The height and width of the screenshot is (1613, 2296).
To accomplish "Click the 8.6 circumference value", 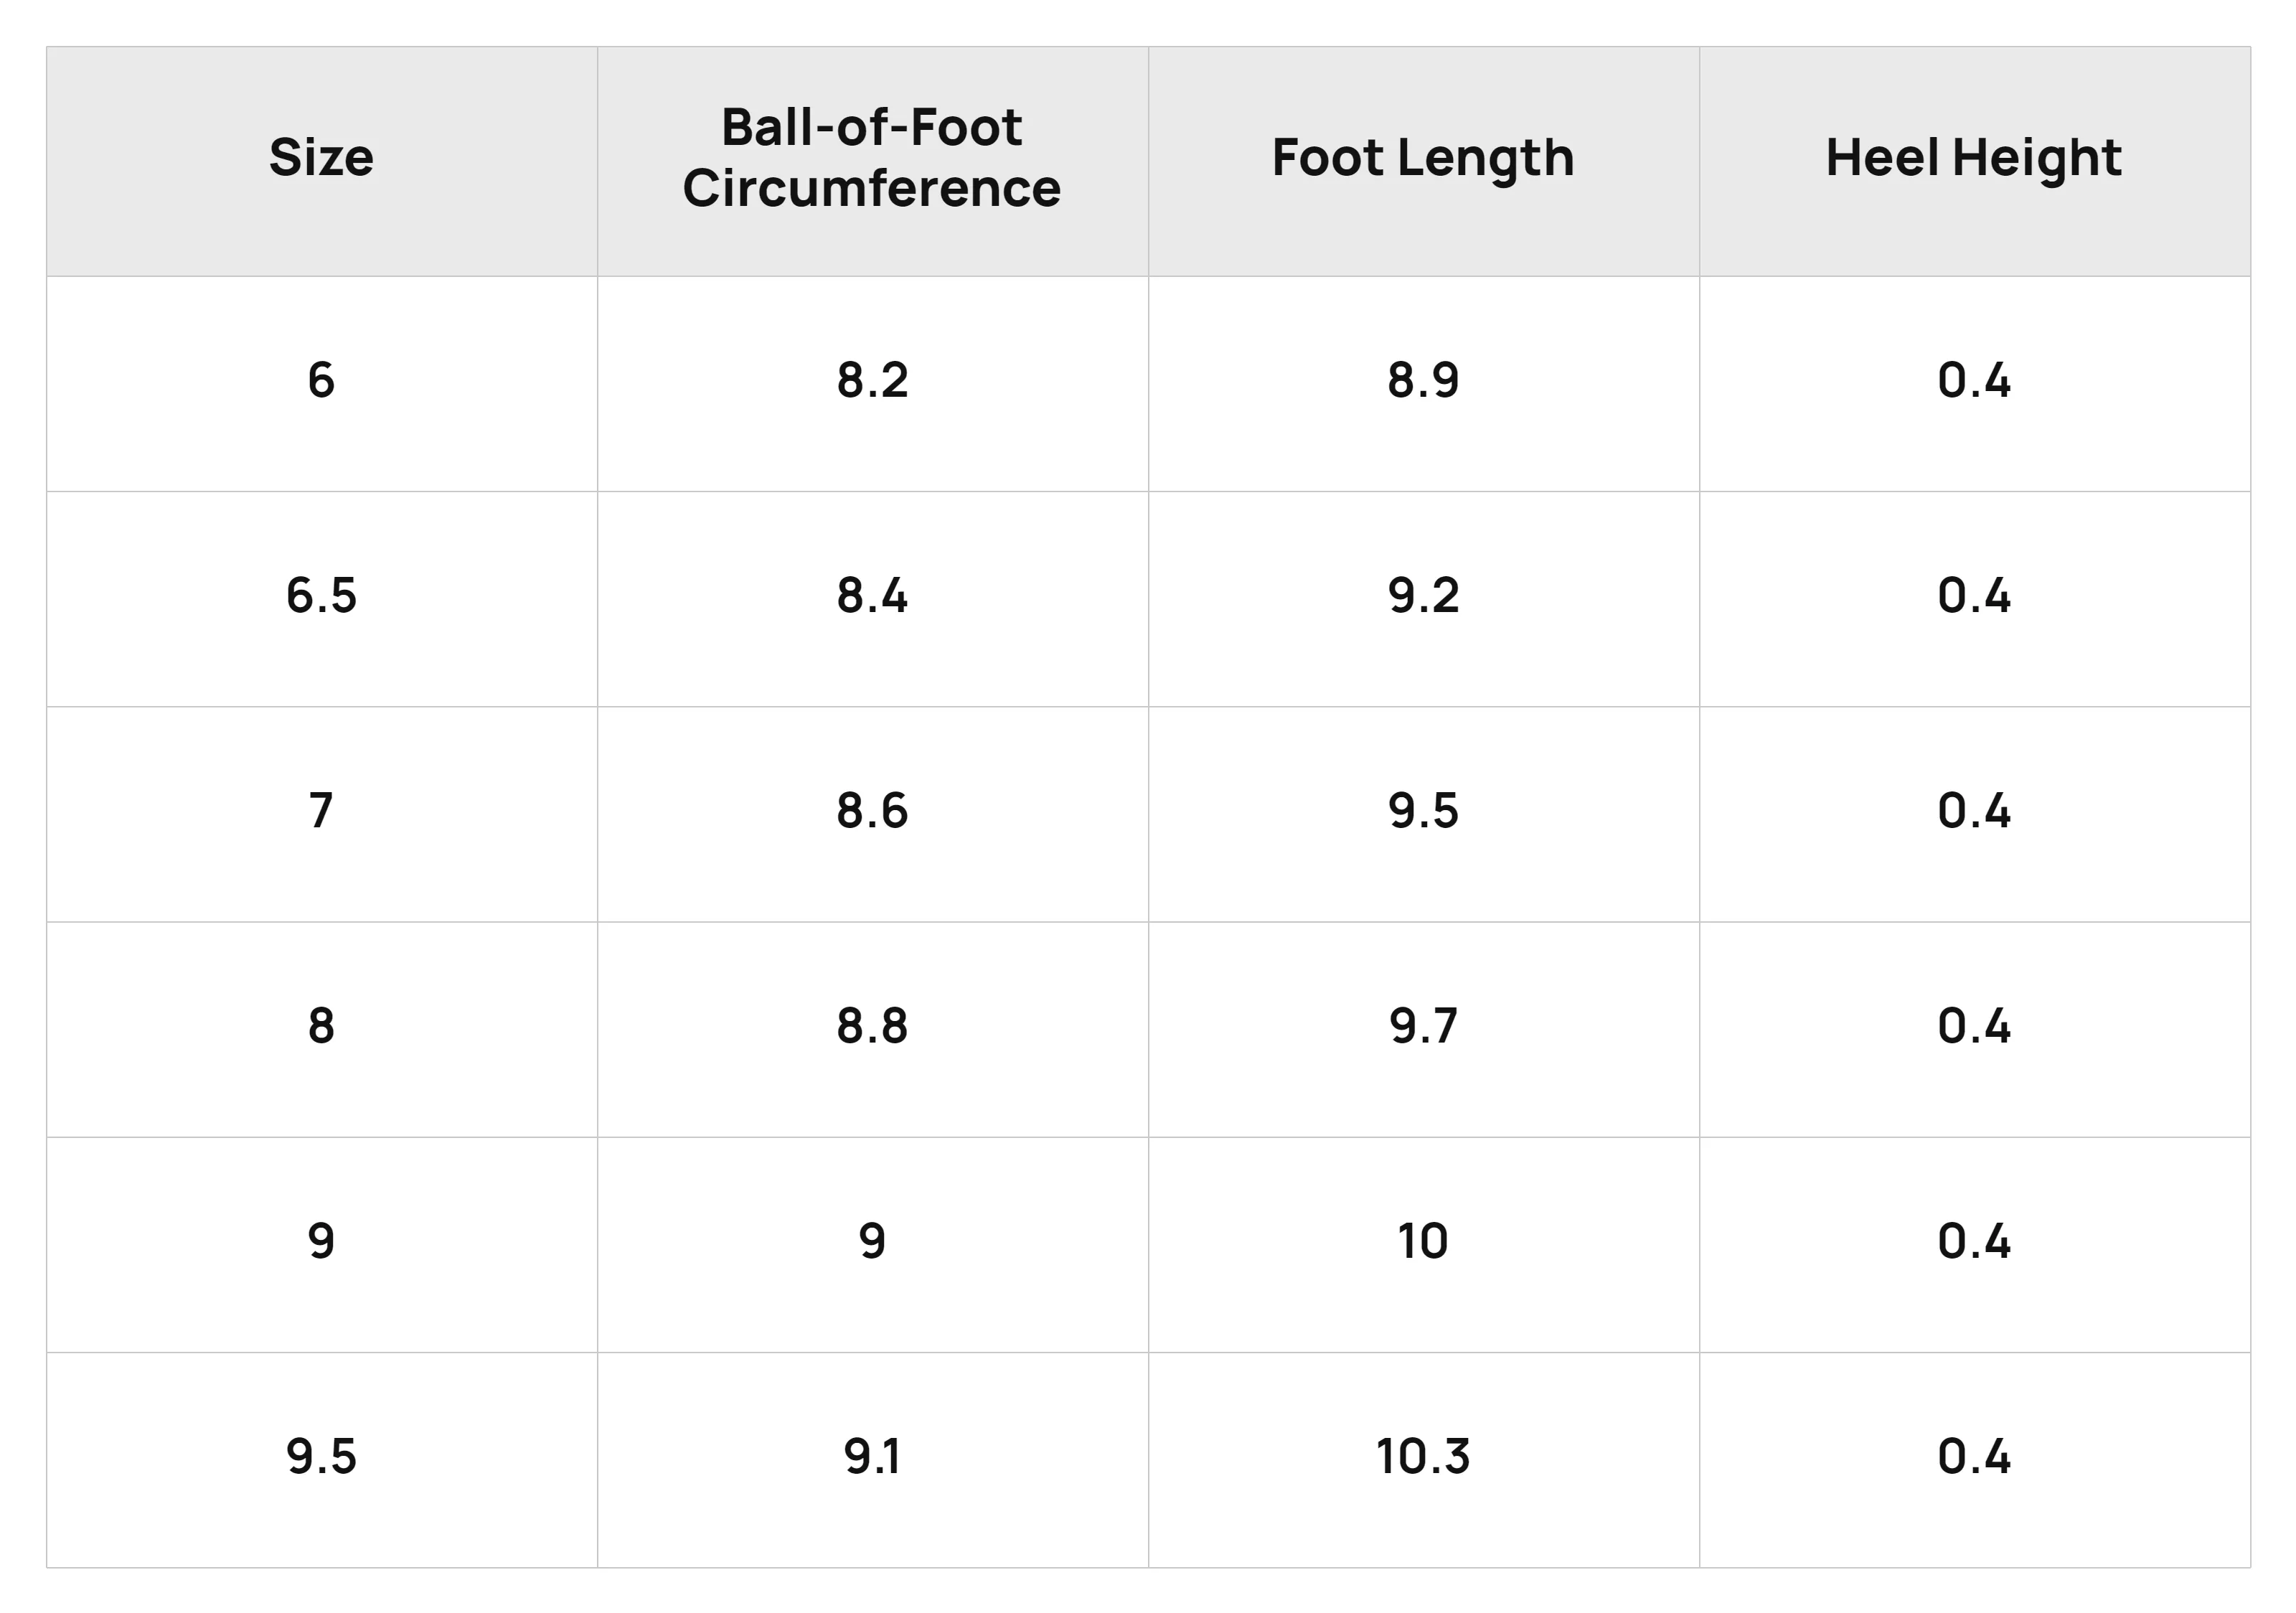I will click(872, 811).
